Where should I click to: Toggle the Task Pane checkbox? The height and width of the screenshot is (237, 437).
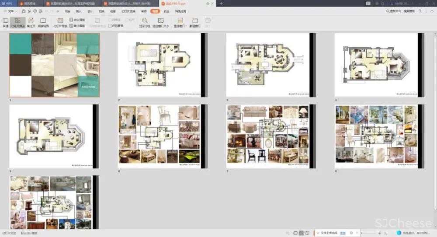(110, 26)
